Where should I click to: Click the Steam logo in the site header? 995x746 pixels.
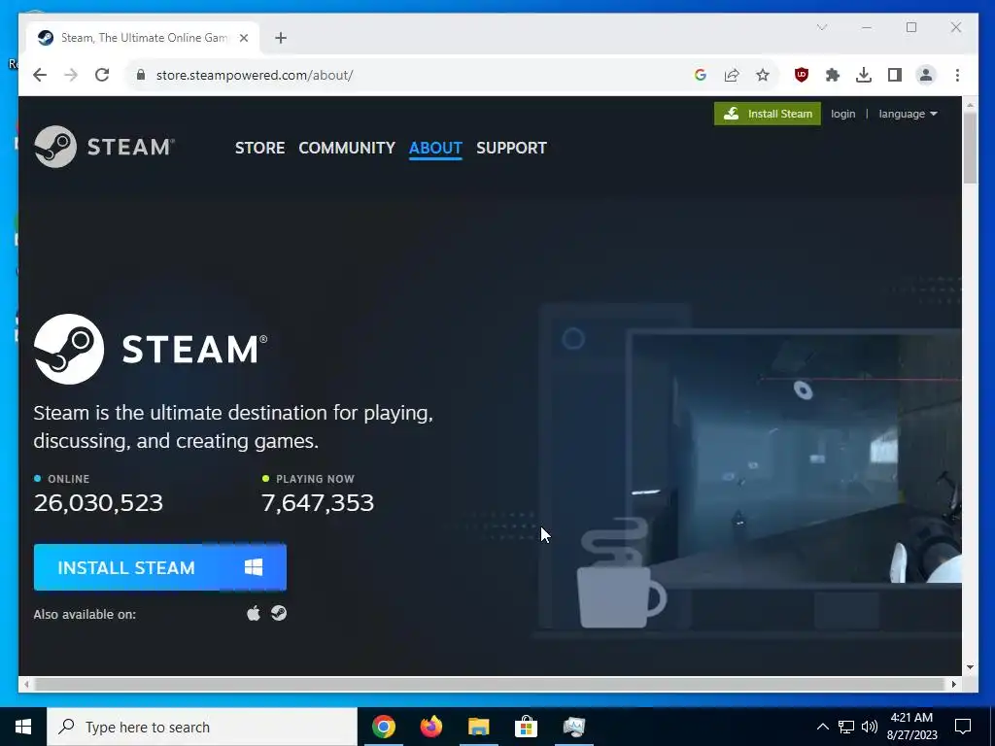click(104, 147)
